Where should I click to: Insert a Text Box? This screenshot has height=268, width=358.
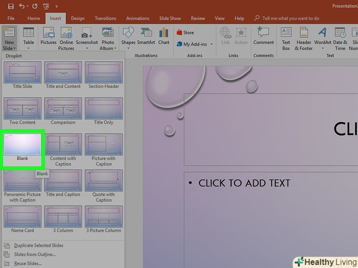(286, 38)
